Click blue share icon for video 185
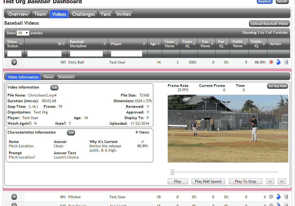 (278, 62)
